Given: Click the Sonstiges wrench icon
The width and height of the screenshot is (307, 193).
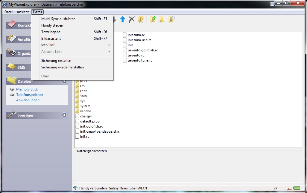Looking at the screenshot, I should tap(12, 114).
